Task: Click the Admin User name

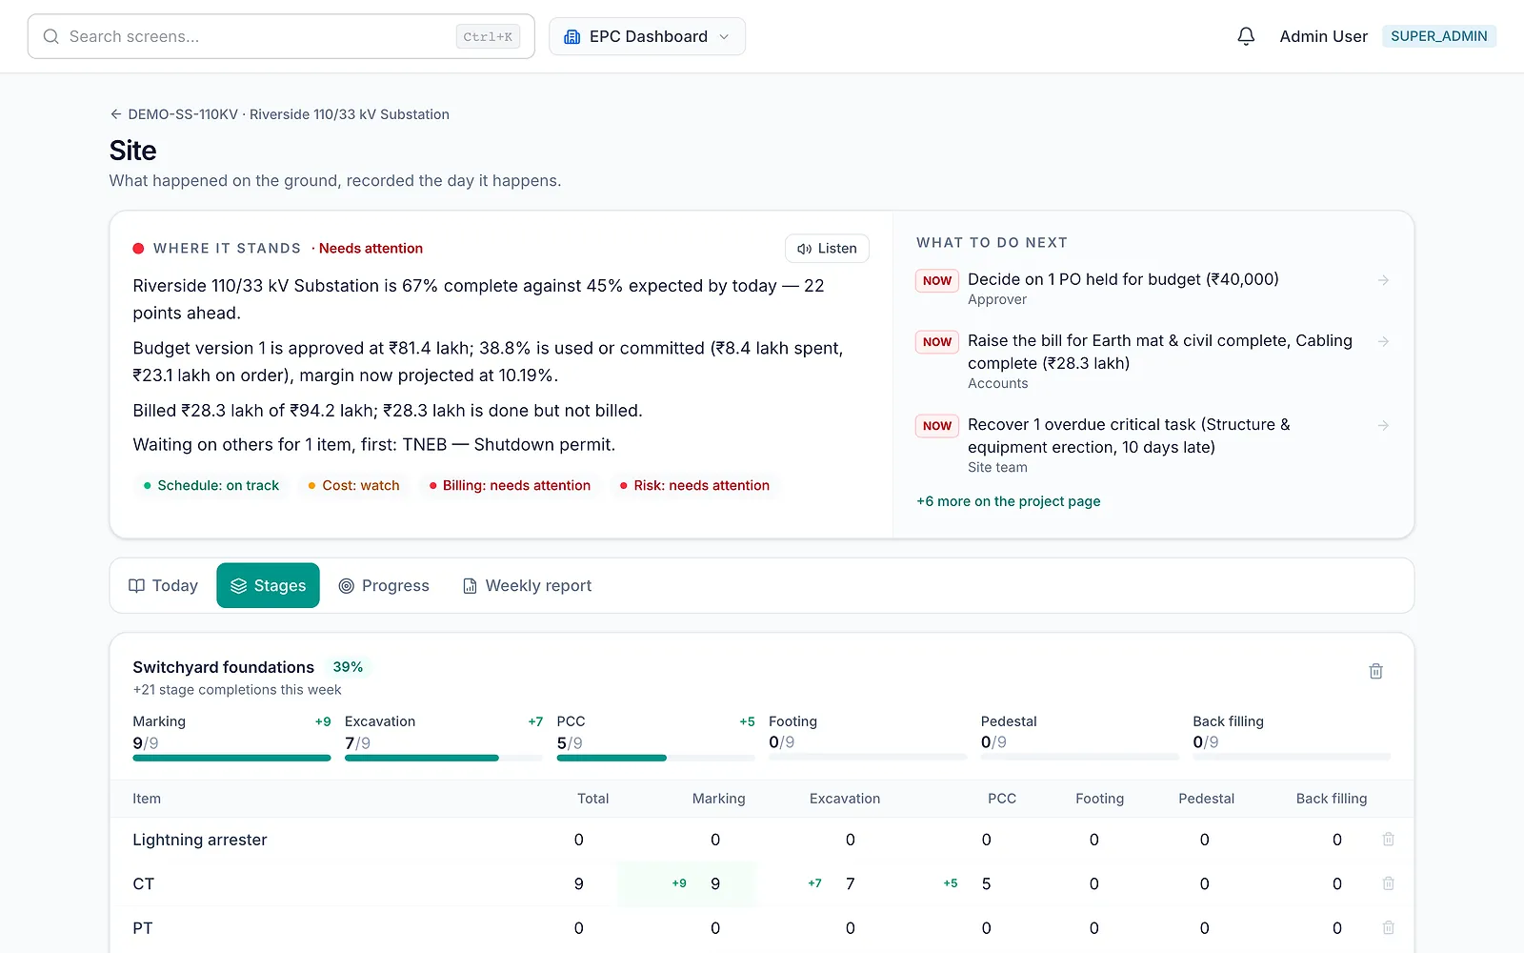Action: tap(1323, 36)
